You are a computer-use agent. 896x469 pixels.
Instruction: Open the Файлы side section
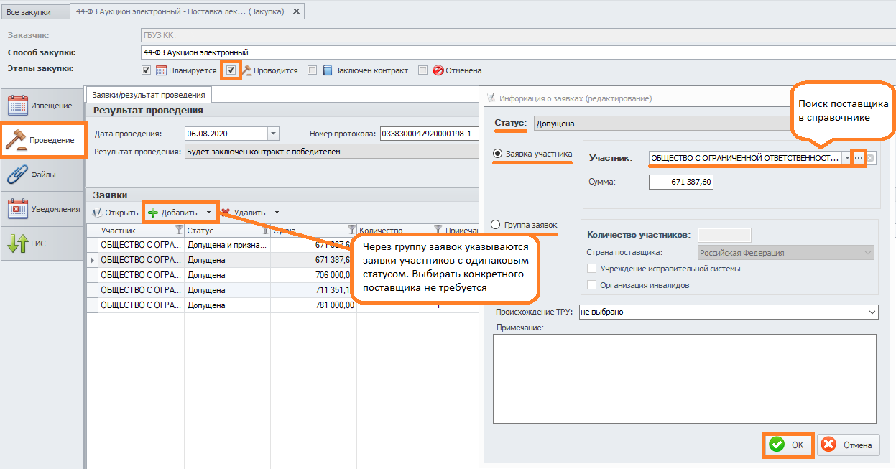tap(42, 175)
